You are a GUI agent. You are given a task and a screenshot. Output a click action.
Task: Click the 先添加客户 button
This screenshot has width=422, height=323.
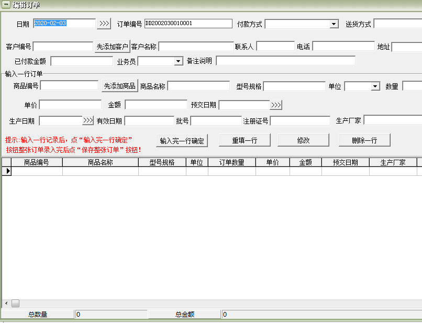tap(113, 47)
